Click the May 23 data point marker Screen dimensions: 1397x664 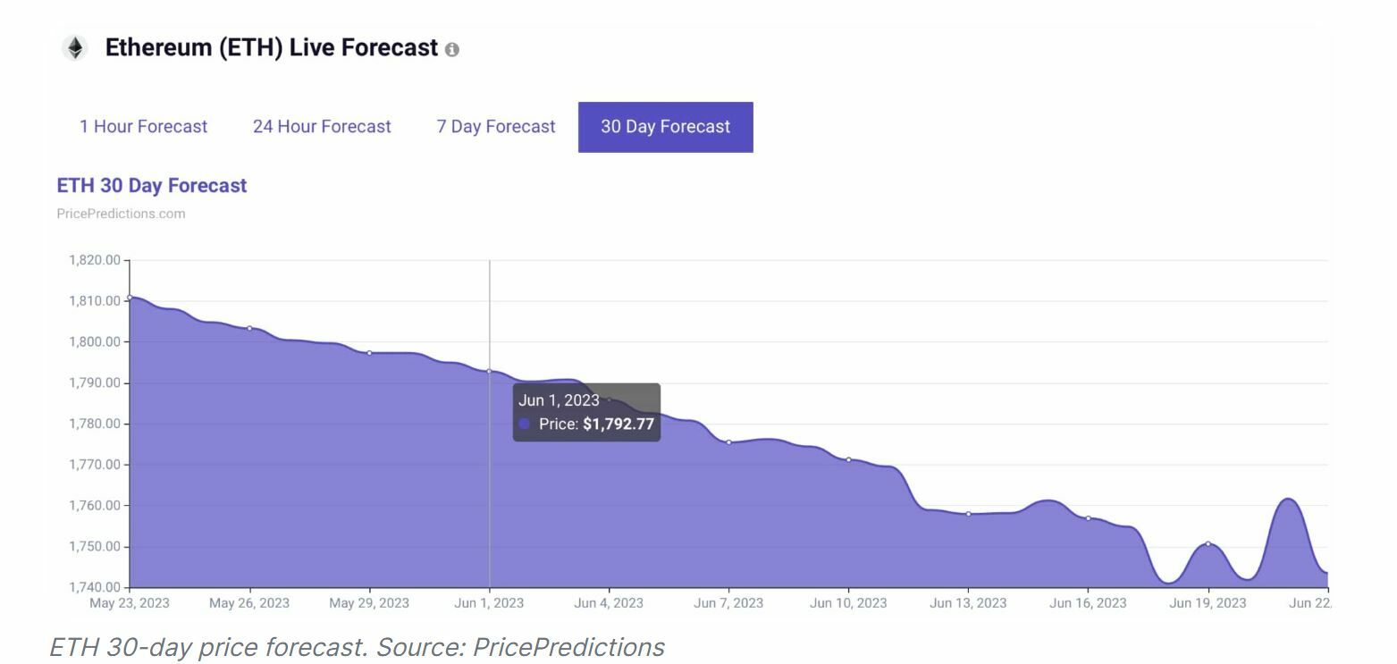(x=130, y=298)
